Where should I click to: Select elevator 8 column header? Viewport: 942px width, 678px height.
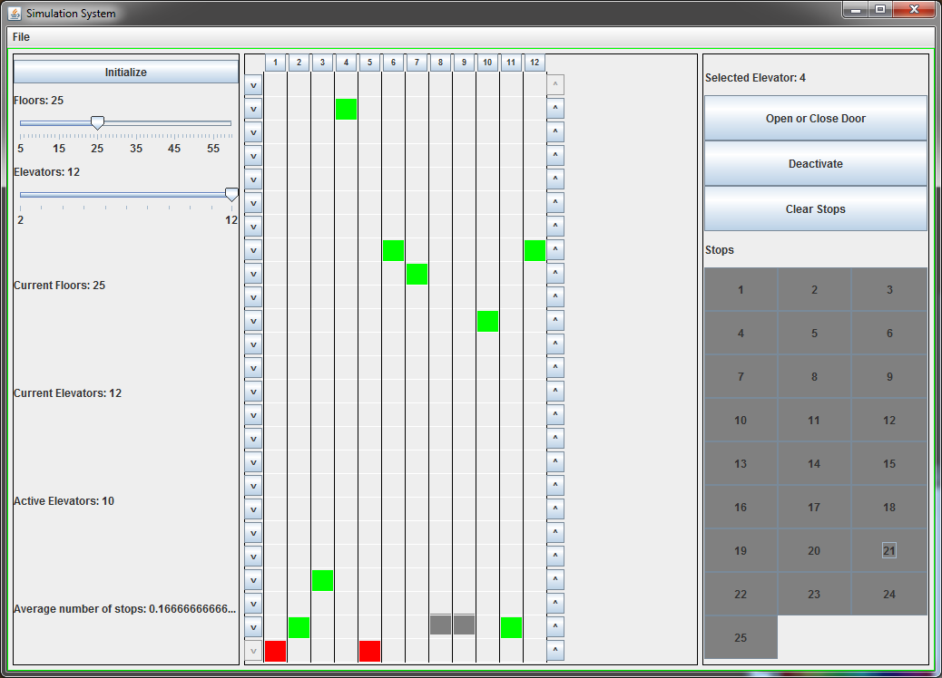pos(440,63)
